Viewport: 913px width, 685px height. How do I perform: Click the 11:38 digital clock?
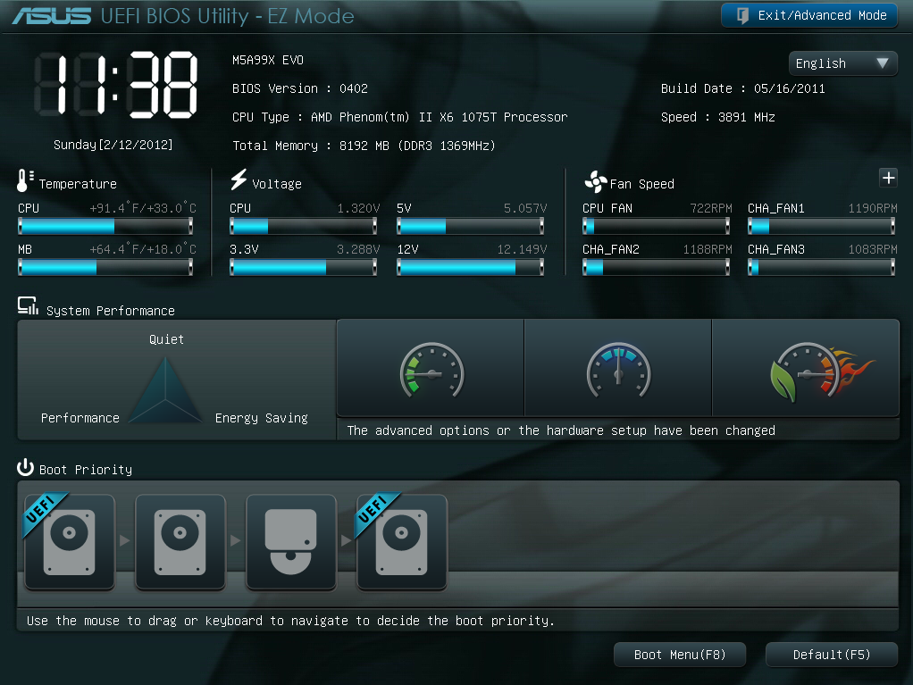(116, 86)
